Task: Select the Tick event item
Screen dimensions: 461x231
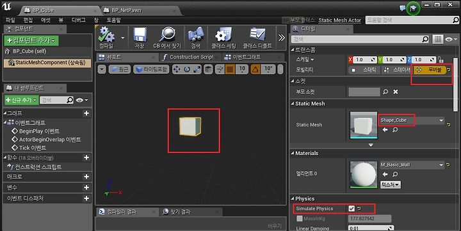Action: pos(33,148)
